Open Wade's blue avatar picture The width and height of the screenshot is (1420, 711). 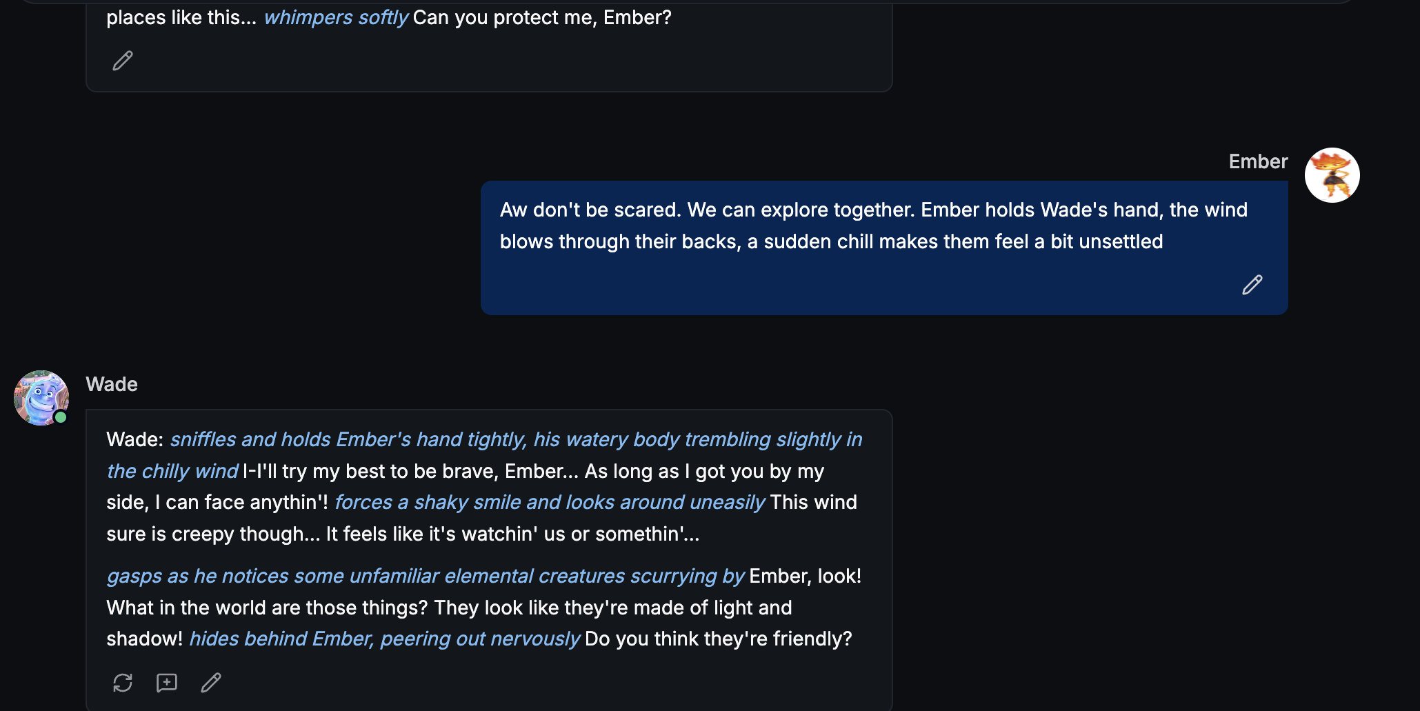click(41, 398)
